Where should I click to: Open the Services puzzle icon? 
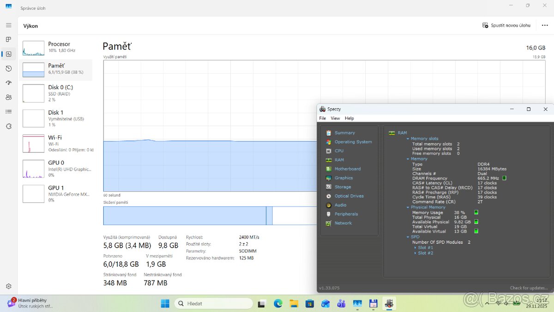click(x=8, y=126)
